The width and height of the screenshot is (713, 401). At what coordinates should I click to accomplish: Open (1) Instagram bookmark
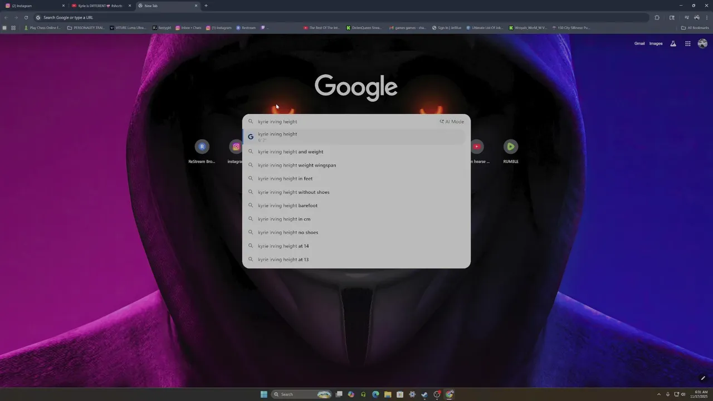point(219,27)
